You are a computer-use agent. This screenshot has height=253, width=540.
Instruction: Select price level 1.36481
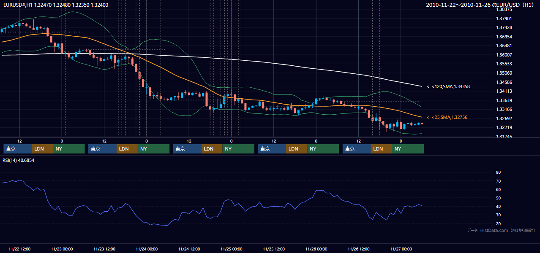(504, 46)
